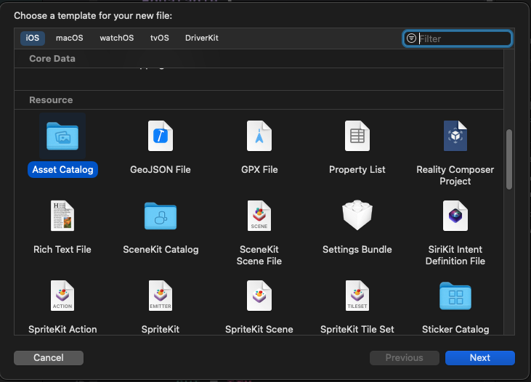Select the Sticker Catalog folder icon
531x382 pixels.
point(455,296)
